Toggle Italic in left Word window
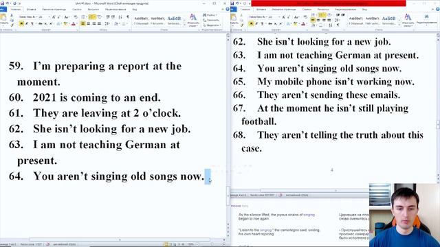This screenshot has height=247, width=440. click(27, 24)
